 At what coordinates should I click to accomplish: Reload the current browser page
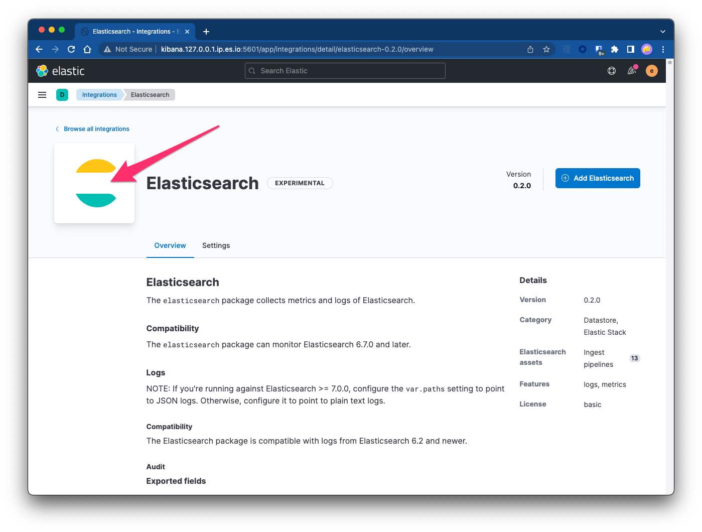click(71, 49)
